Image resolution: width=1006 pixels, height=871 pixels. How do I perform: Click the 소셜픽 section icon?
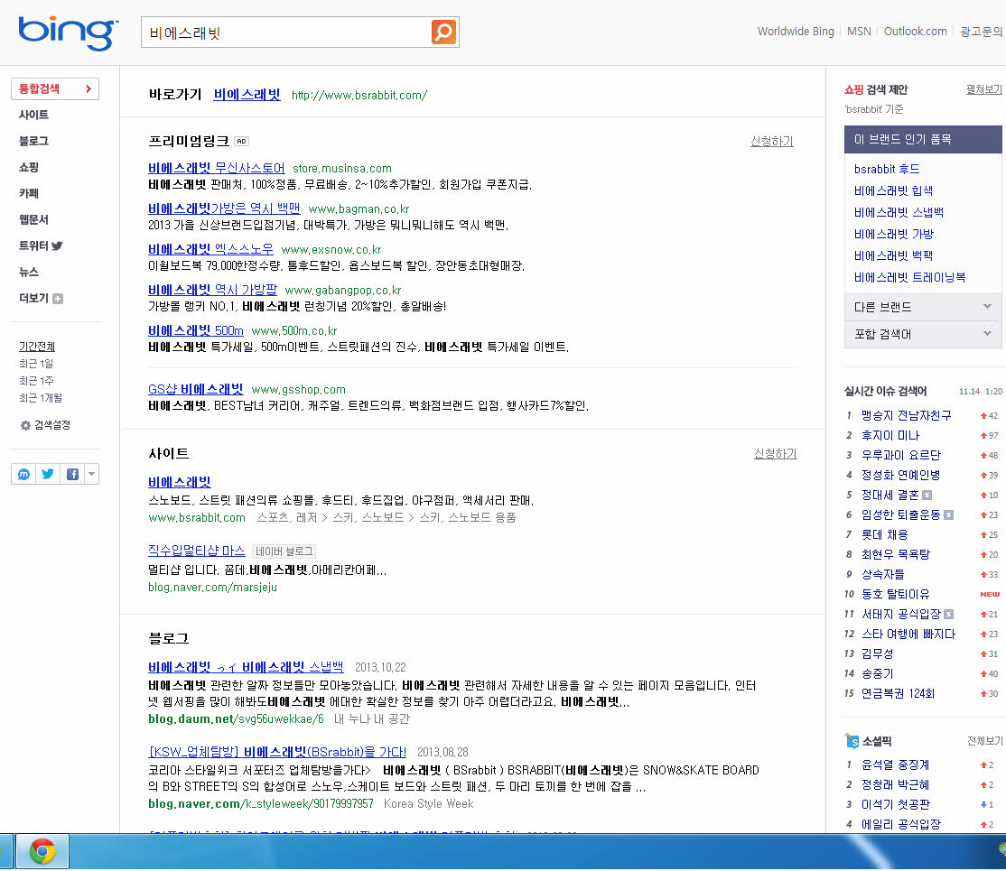(x=852, y=741)
